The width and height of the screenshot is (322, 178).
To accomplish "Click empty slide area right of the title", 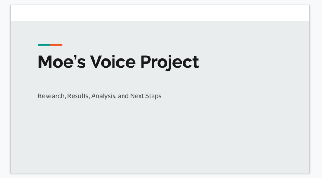I will (x=253, y=62).
